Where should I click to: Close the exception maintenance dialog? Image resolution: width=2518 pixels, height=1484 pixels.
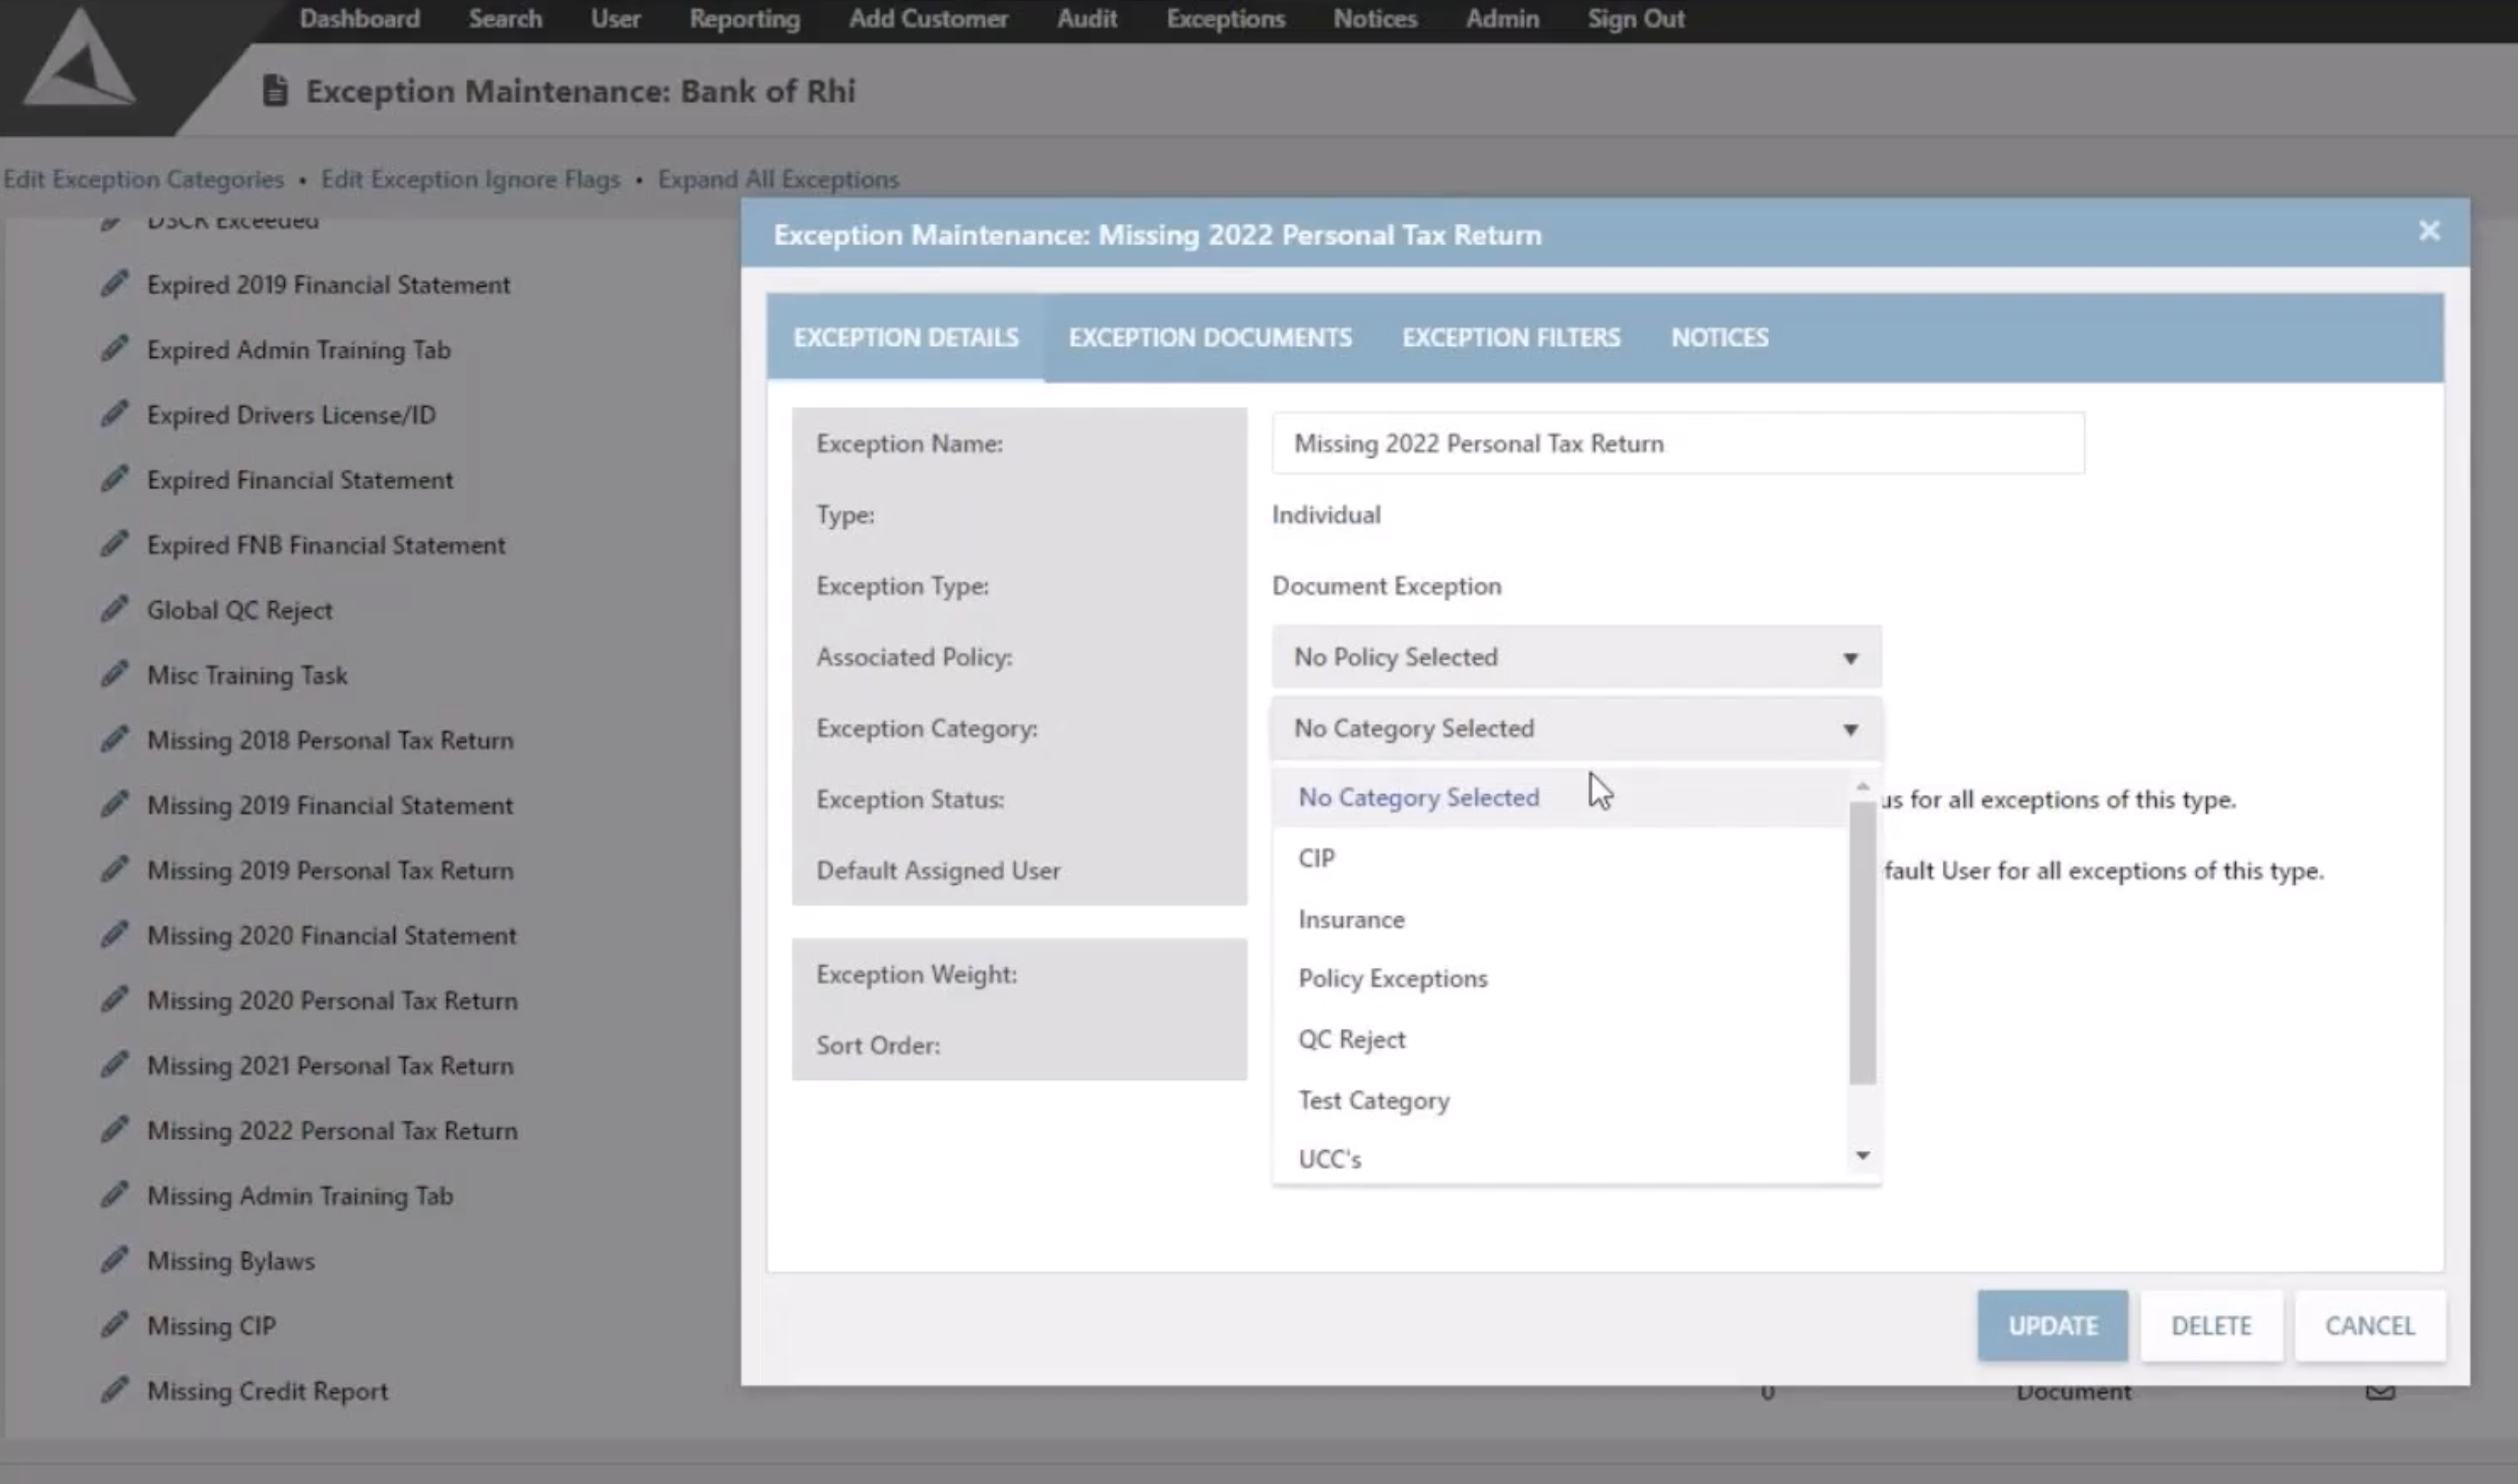pyautogui.click(x=2429, y=232)
